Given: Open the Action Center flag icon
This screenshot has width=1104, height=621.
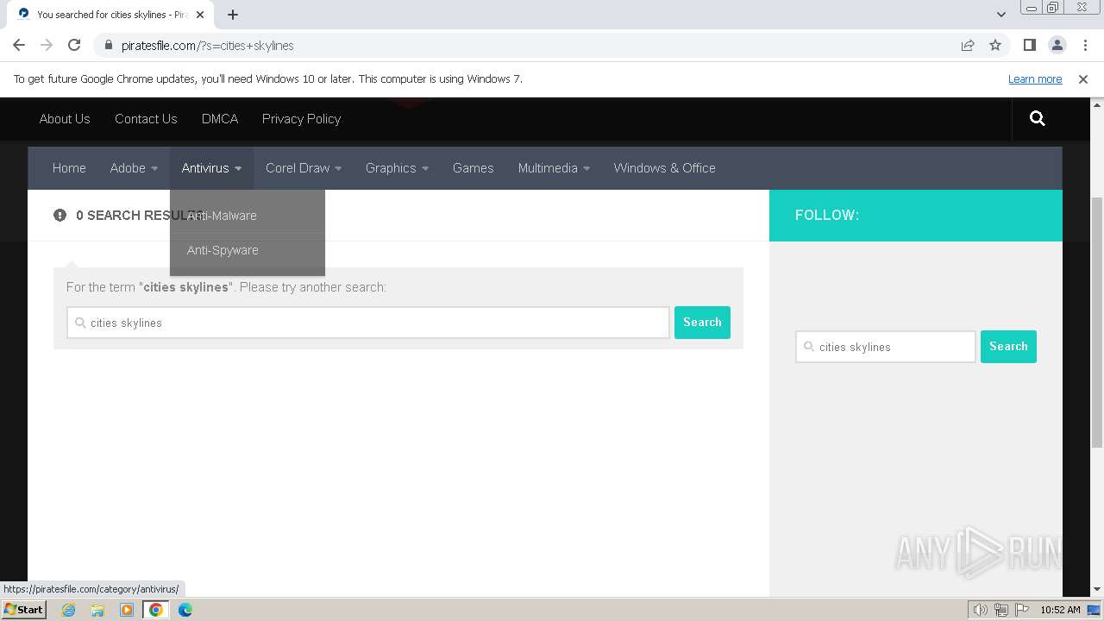Looking at the screenshot, I should coord(1022,610).
